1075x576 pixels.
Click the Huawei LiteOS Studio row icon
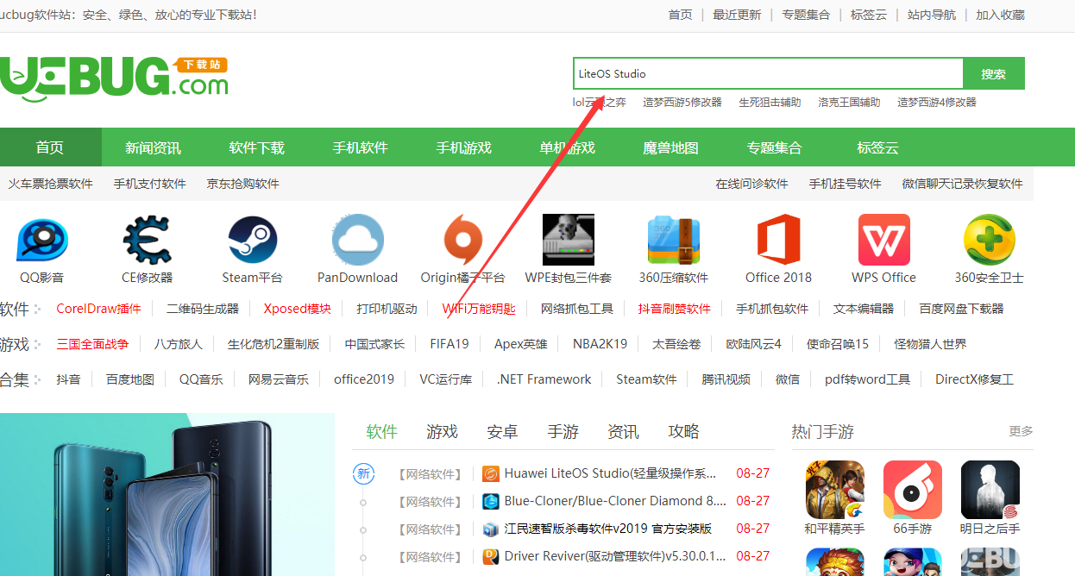coord(490,473)
